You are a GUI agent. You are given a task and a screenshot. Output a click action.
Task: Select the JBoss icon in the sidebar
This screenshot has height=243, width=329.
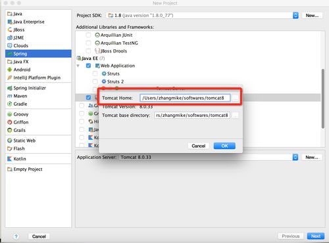click(10, 30)
